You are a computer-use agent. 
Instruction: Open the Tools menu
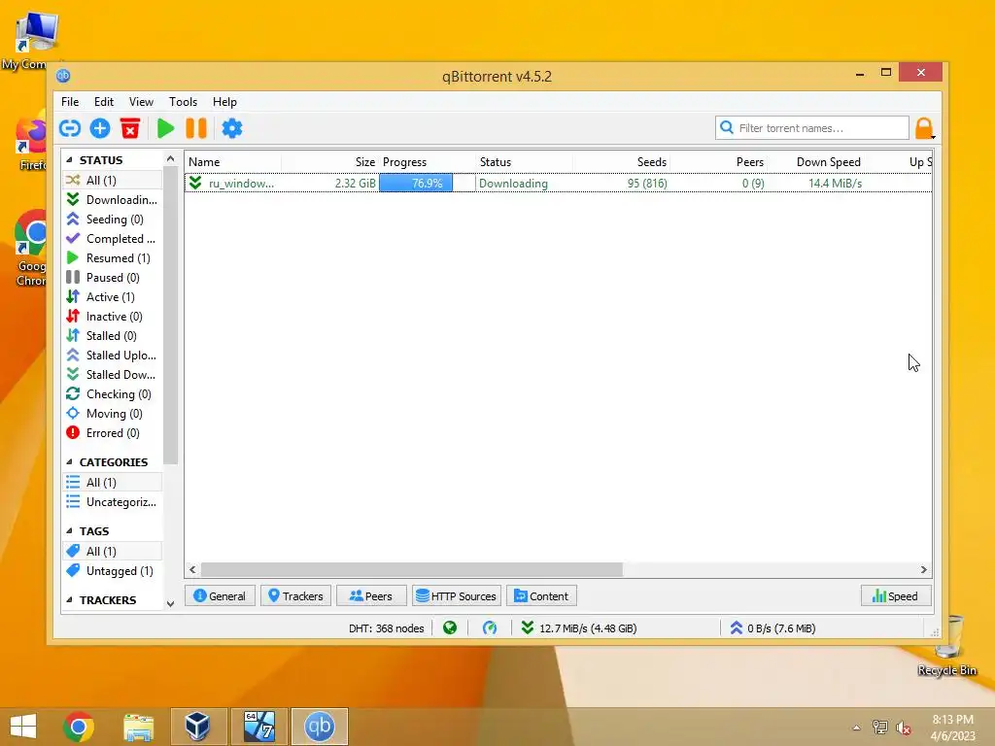[x=183, y=101]
